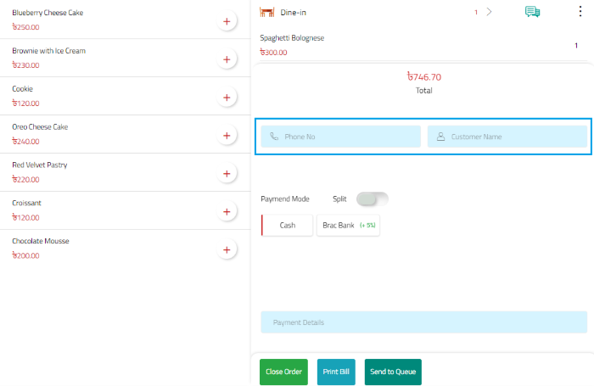594x386 pixels.
Task: Click the Close Order button
Action: [x=283, y=372]
